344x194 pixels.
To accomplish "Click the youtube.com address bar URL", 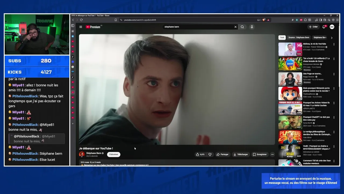I will pos(140,20).
